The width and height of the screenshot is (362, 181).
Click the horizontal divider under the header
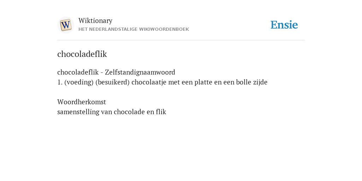[x=181, y=40]
